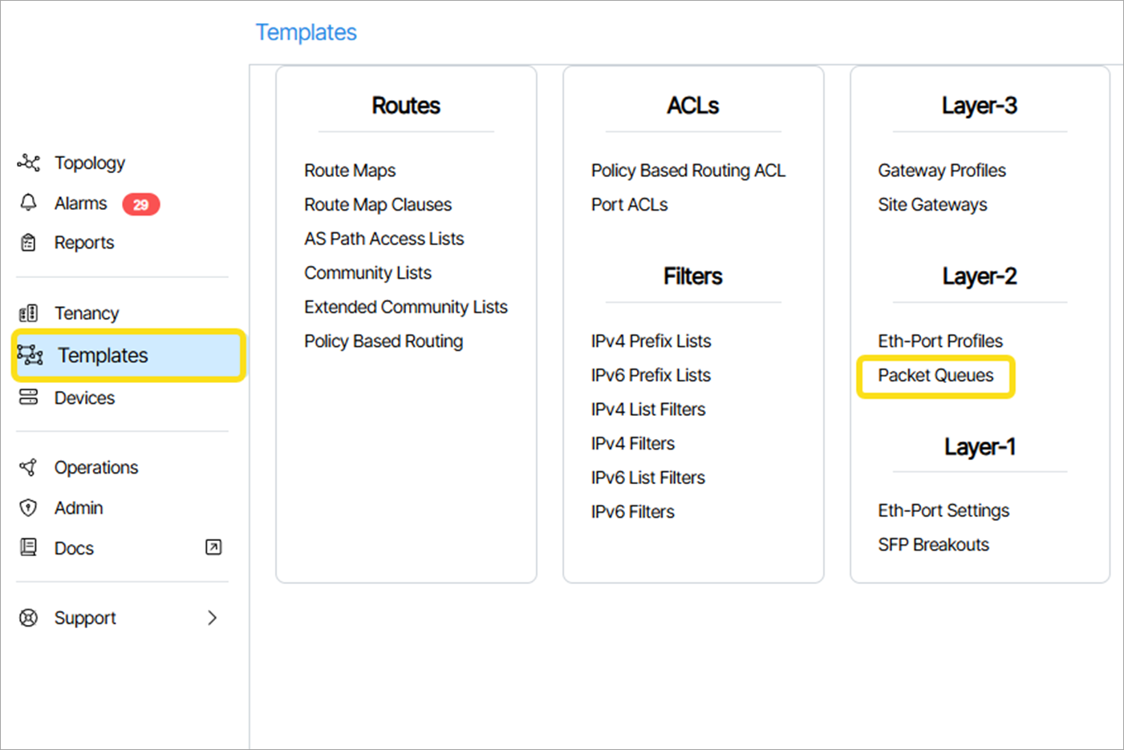Click the Support lifebuoy icon
The image size is (1124, 750).
29,618
